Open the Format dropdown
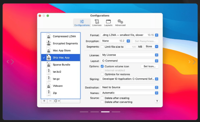This screenshot has width=200, height=122. [129, 35]
